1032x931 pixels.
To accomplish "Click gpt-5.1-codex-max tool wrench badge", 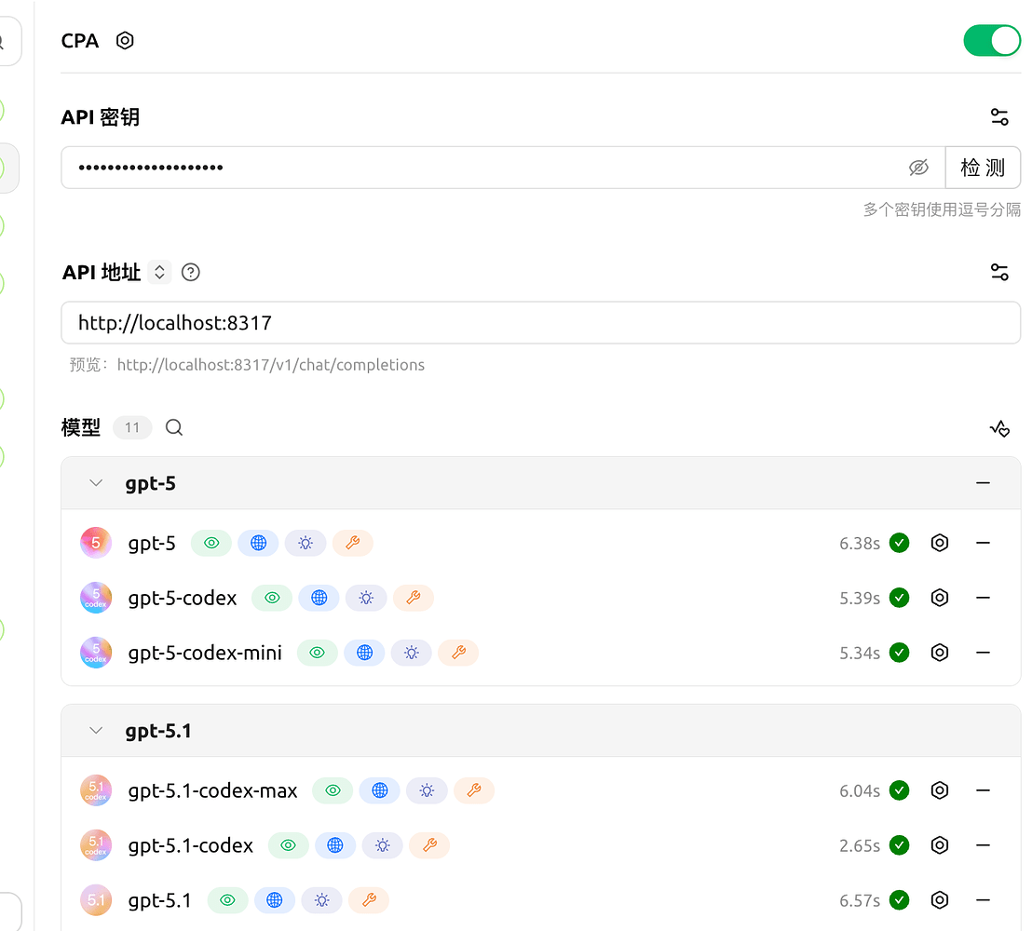I will click(x=474, y=790).
